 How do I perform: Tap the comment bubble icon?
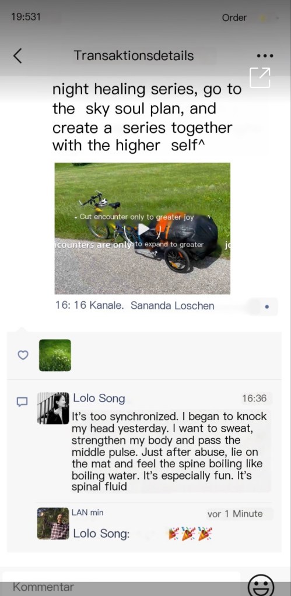click(22, 402)
